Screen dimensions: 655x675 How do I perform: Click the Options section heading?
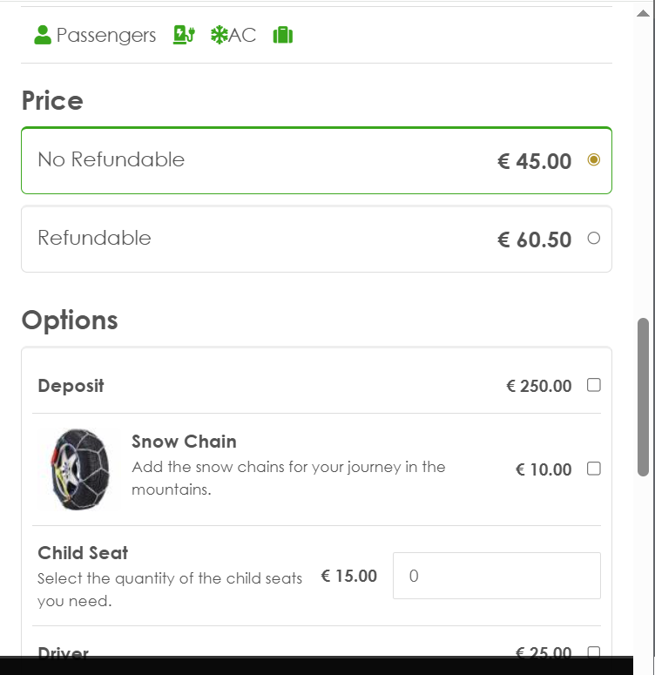tap(70, 321)
